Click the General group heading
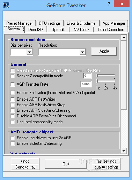This screenshot has height=180, width=132. (x=18, y=64)
